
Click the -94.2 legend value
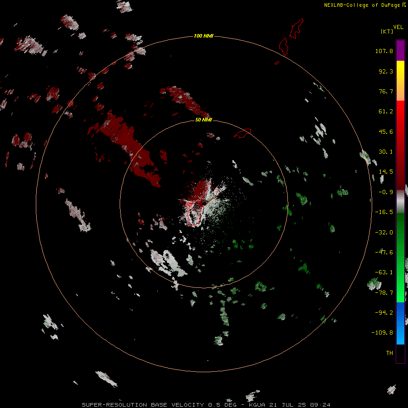[x=384, y=313]
